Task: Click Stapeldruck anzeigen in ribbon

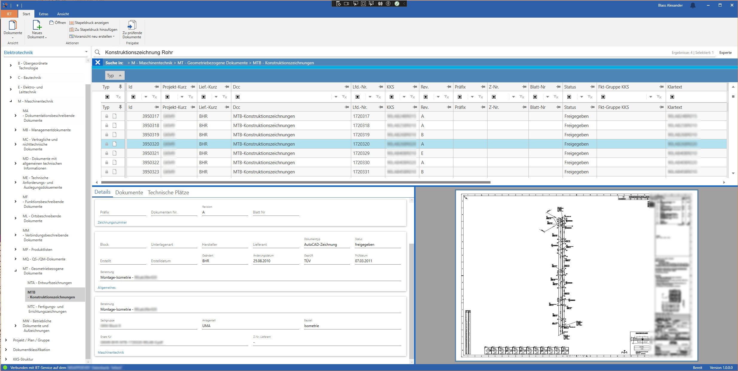Action: 89,23
